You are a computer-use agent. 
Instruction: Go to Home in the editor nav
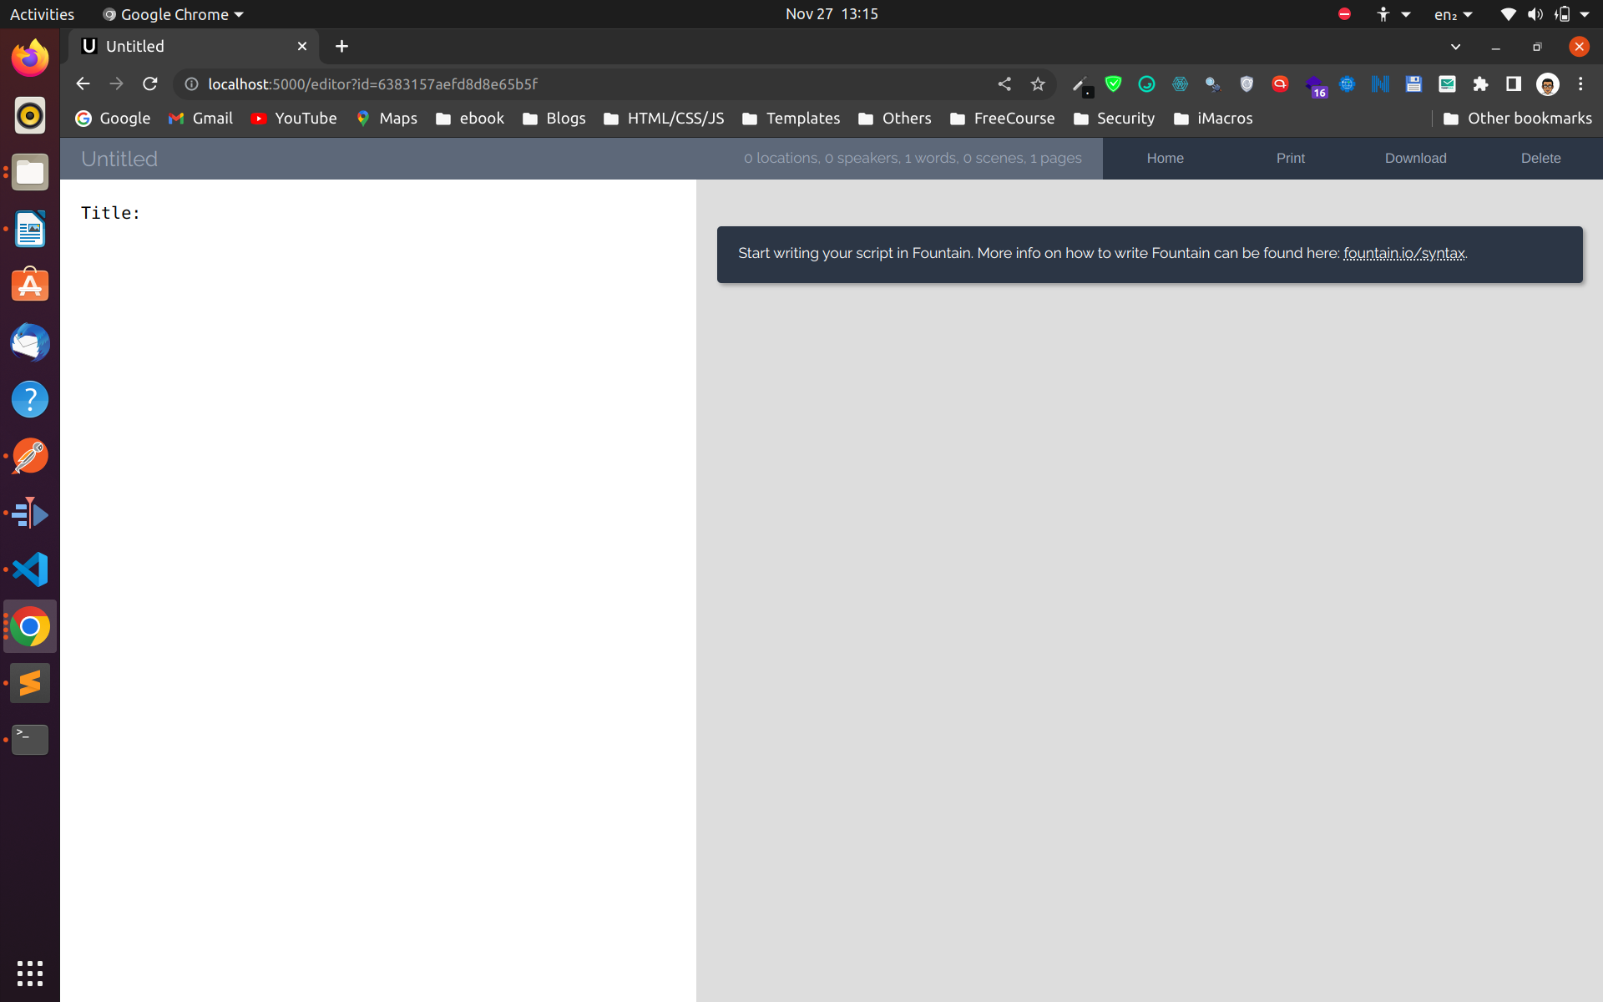pos(1165,158)
